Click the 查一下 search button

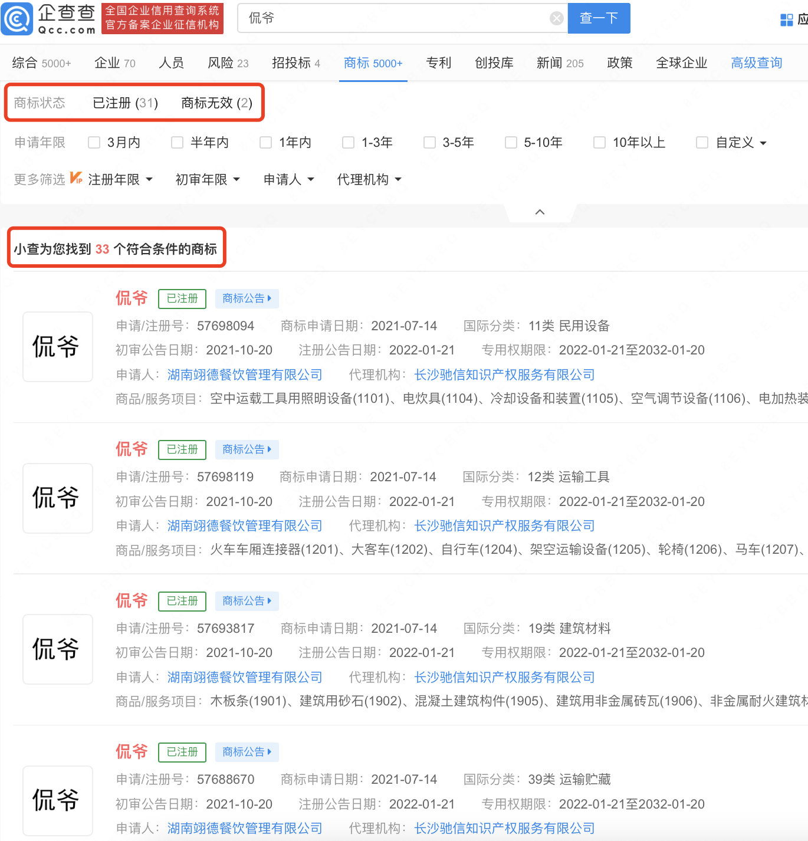599,18
